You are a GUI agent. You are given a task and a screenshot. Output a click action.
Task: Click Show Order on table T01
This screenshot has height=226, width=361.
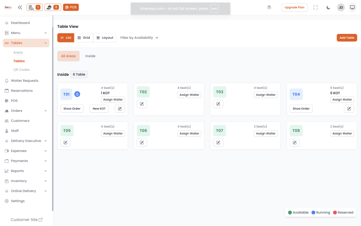tap(72, 109)
